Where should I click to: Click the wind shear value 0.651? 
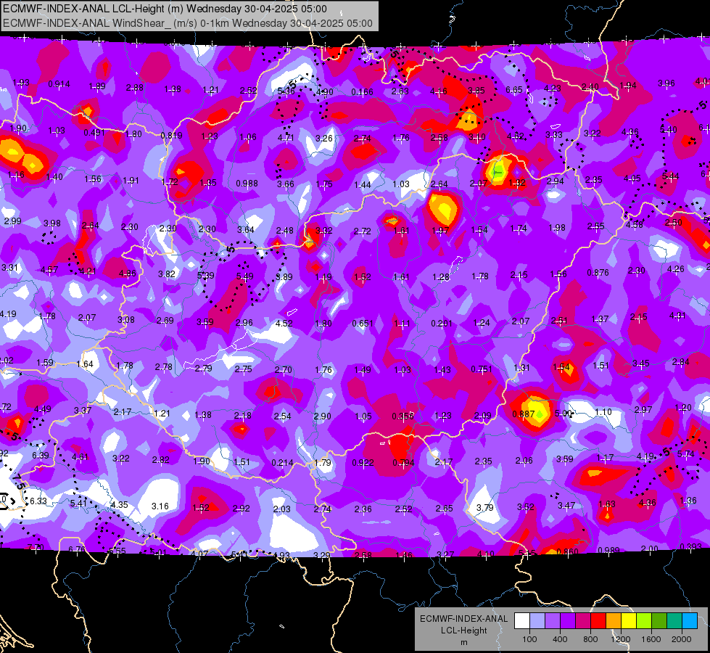tap(363, 324)
